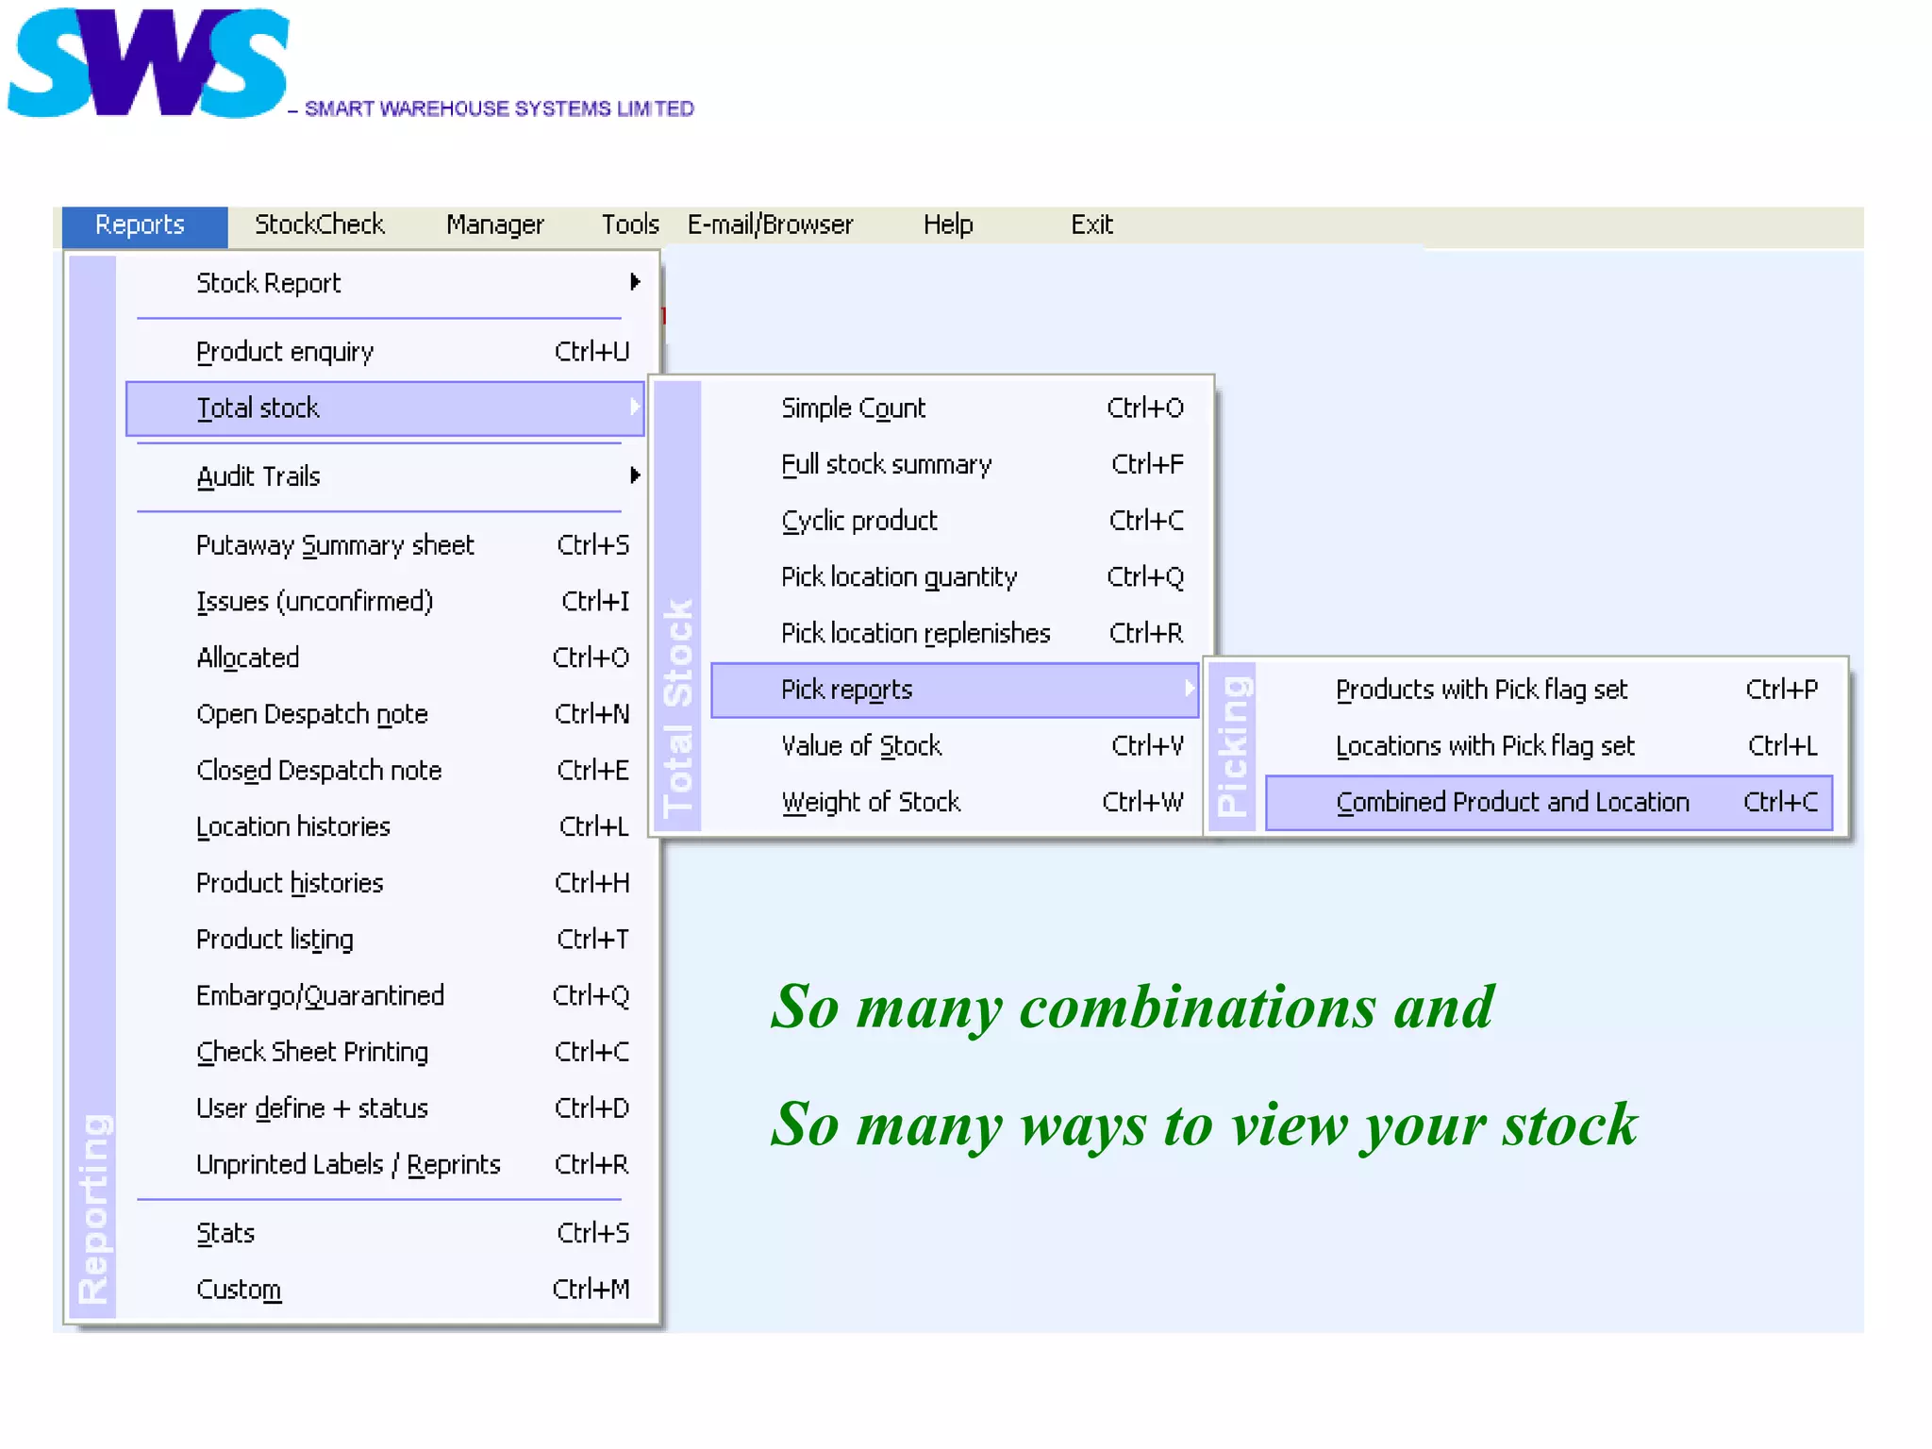
Task: Open the Reports menu
Action: [144, 225]
